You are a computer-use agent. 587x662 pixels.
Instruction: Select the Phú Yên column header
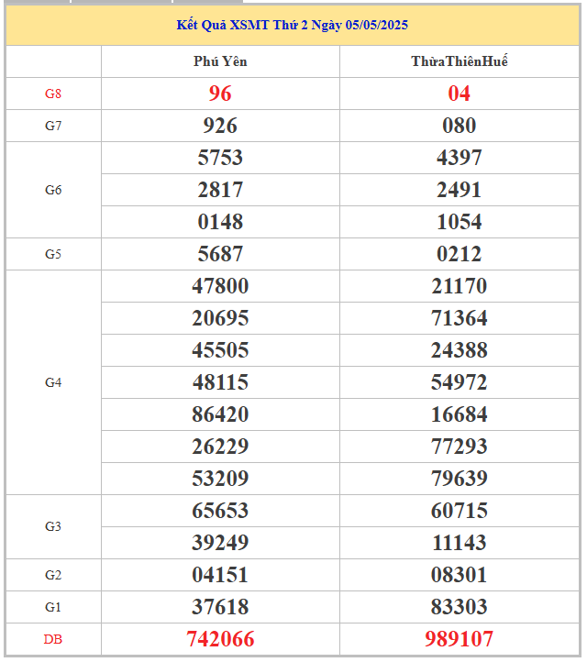coord(220,61)
